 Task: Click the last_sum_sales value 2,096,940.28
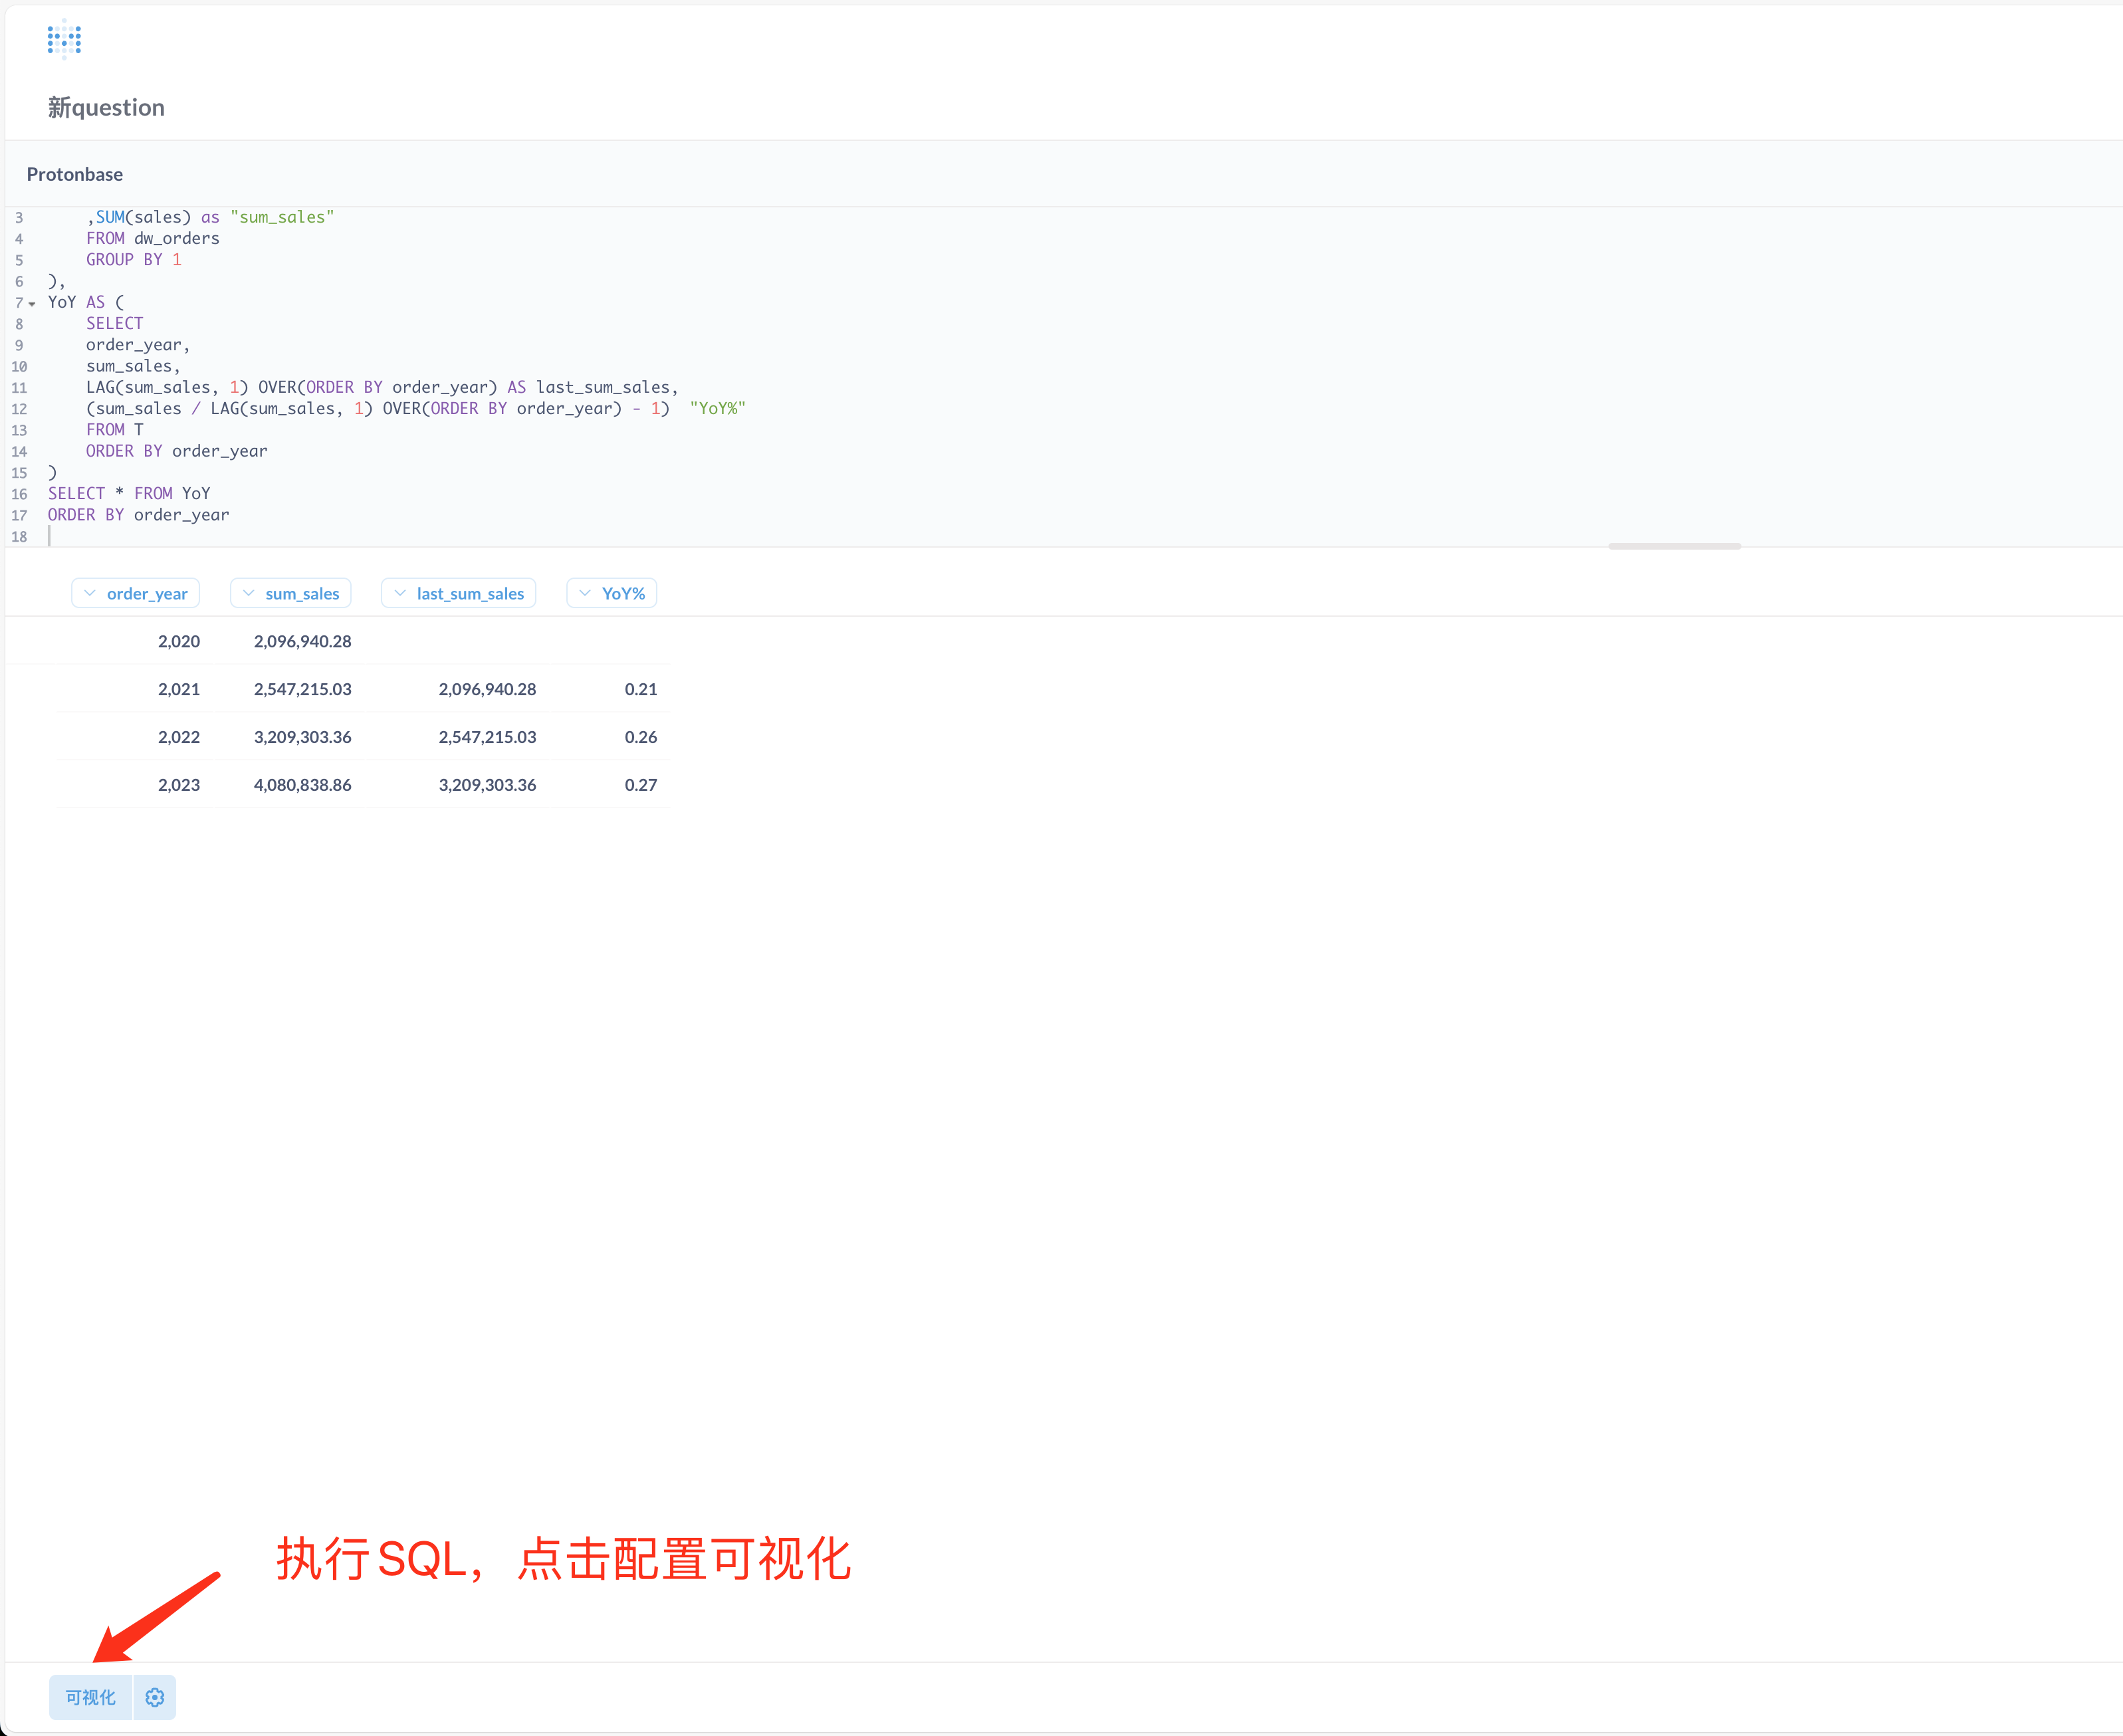pos(488,689)
